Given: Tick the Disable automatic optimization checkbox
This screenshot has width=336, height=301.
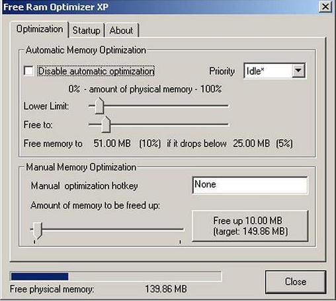Looking at the screenshot, I should (29, 71).
